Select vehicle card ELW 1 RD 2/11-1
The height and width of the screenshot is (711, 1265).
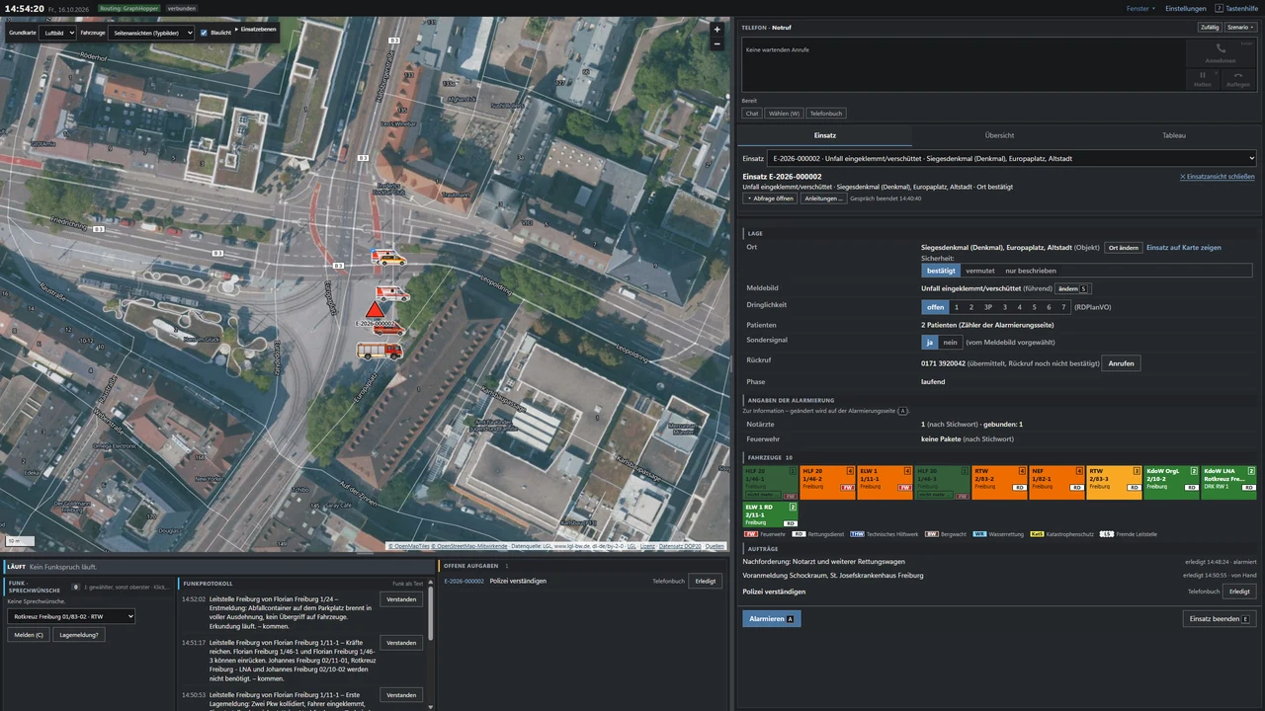click(x=771, y=514)
